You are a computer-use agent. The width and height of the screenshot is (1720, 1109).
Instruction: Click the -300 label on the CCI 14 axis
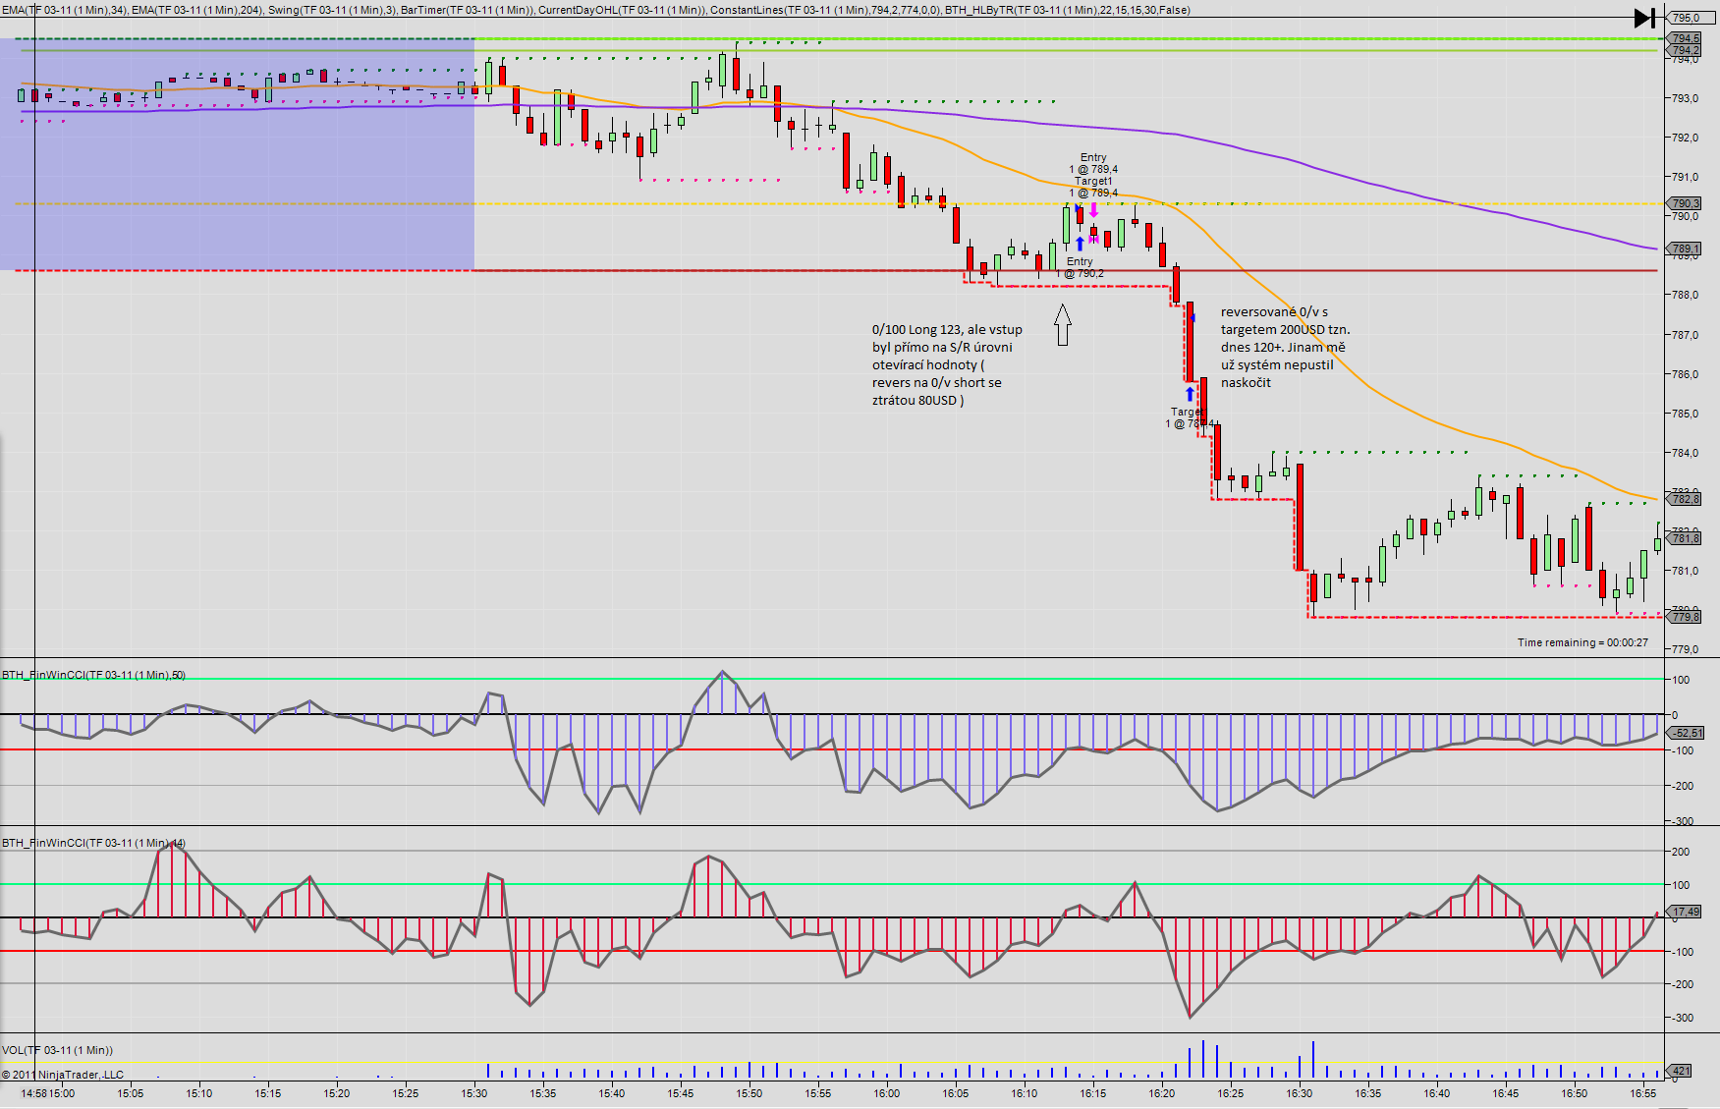[1681, 1018]
